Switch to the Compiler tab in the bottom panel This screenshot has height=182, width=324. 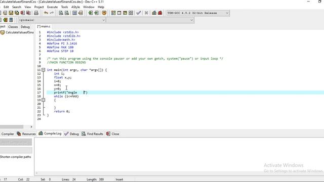pyautogui.click(x=7, y=134)
